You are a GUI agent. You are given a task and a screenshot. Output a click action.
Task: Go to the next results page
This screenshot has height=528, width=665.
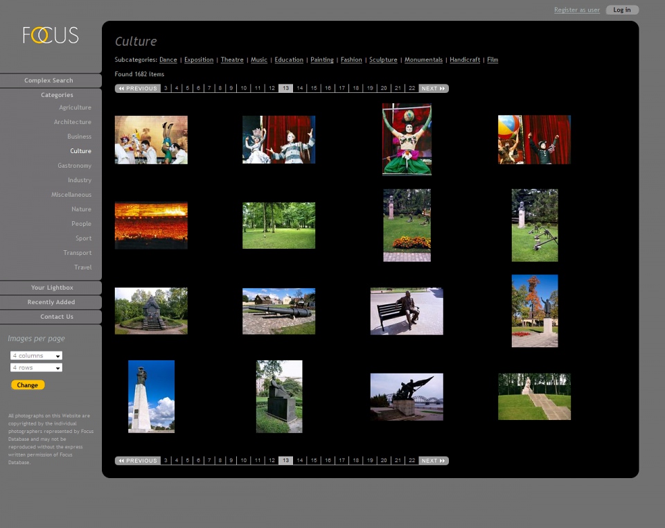[434, 89]
